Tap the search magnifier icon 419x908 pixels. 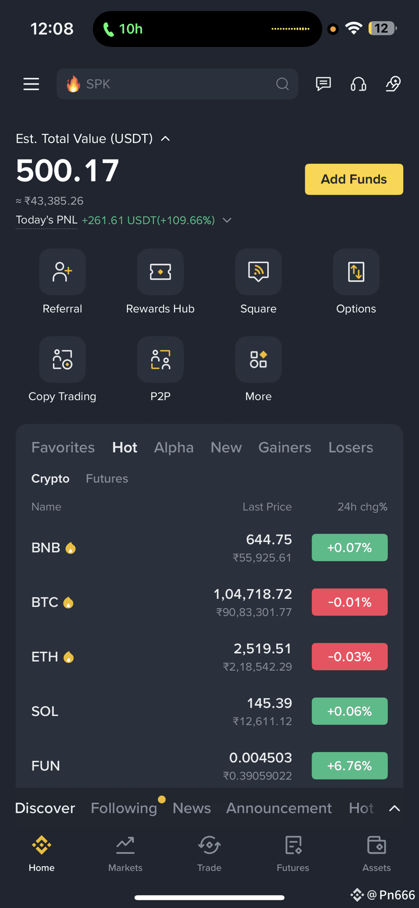[x=282, y=84]
